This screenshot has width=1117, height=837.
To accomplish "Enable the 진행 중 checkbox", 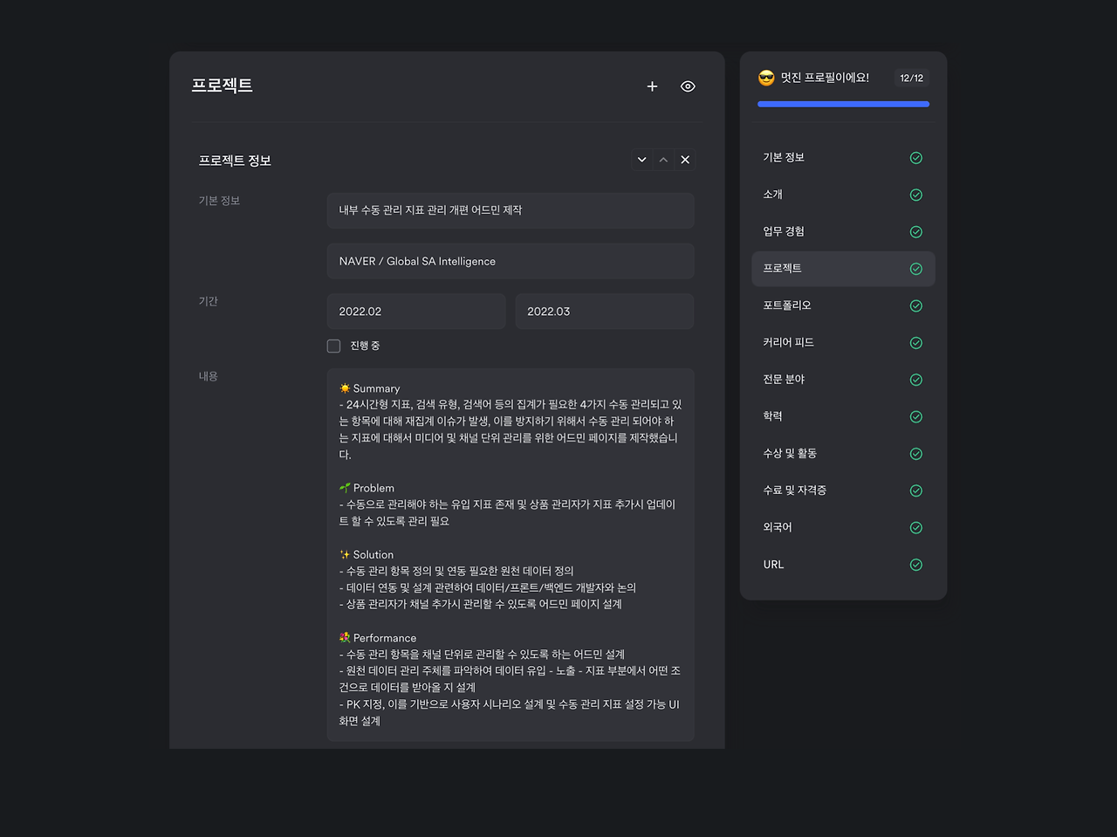I will coord(333,346).
